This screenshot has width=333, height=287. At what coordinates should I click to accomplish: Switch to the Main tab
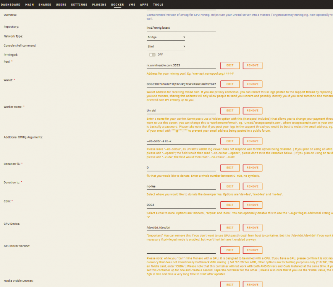click(x=29, y=5)
